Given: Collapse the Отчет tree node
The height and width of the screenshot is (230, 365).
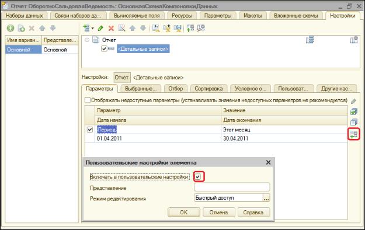Looking at the screenshot, I should (x=87, y=40).
